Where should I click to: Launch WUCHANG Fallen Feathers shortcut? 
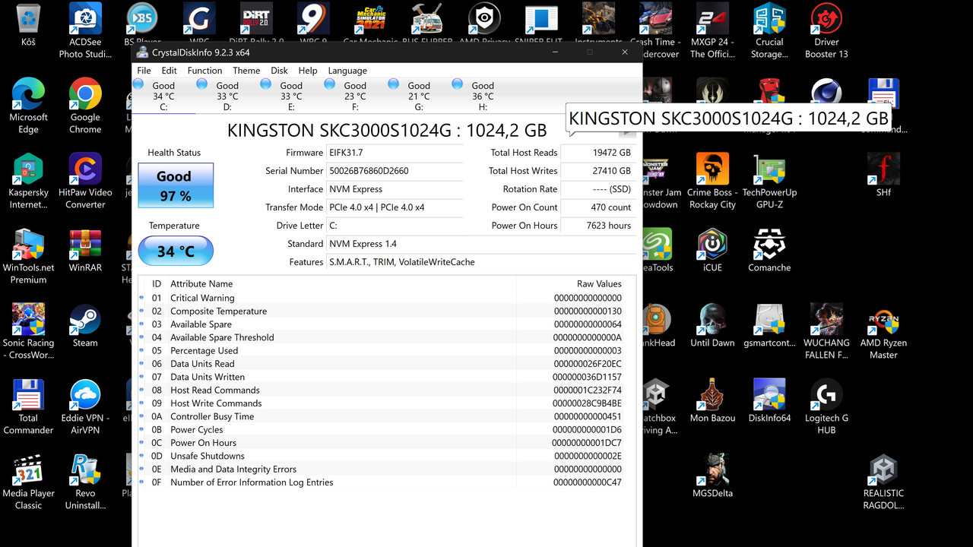[826, 331]
